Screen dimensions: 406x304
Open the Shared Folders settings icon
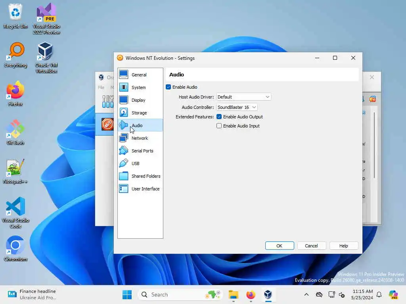pos(124,176)
